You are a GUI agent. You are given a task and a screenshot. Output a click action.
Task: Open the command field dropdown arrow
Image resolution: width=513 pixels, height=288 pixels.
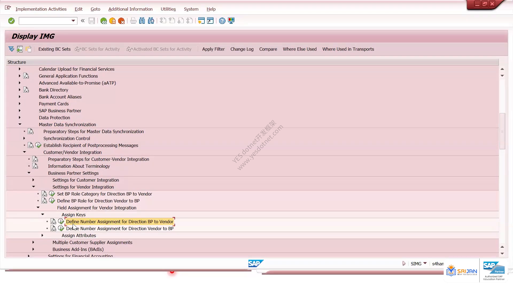[73, 21]
